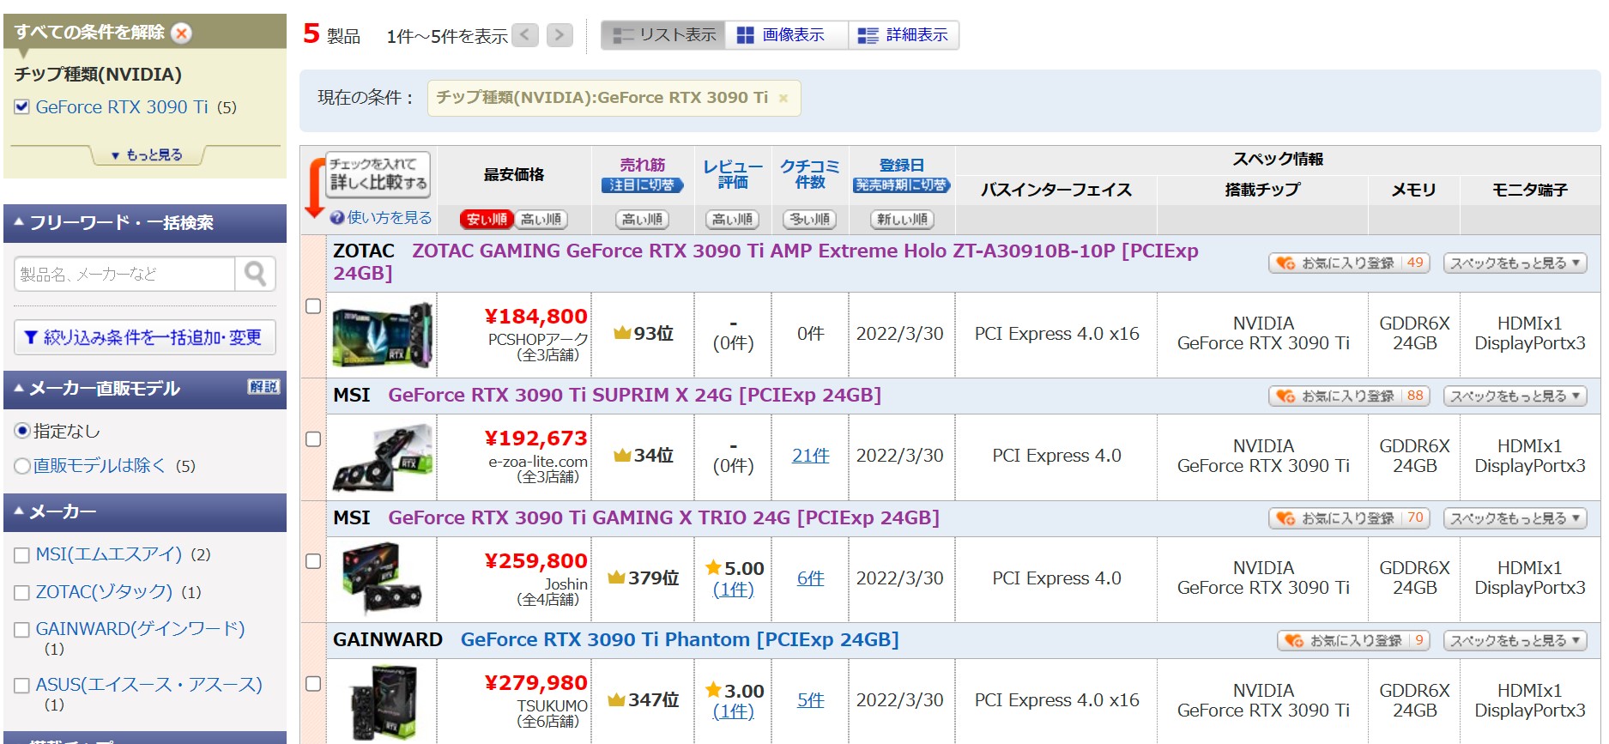This screenshot has width=1609, height=744.
Task: Expand スペックをもっと見る for the ZOTAC card
Action: point(1515,263)
